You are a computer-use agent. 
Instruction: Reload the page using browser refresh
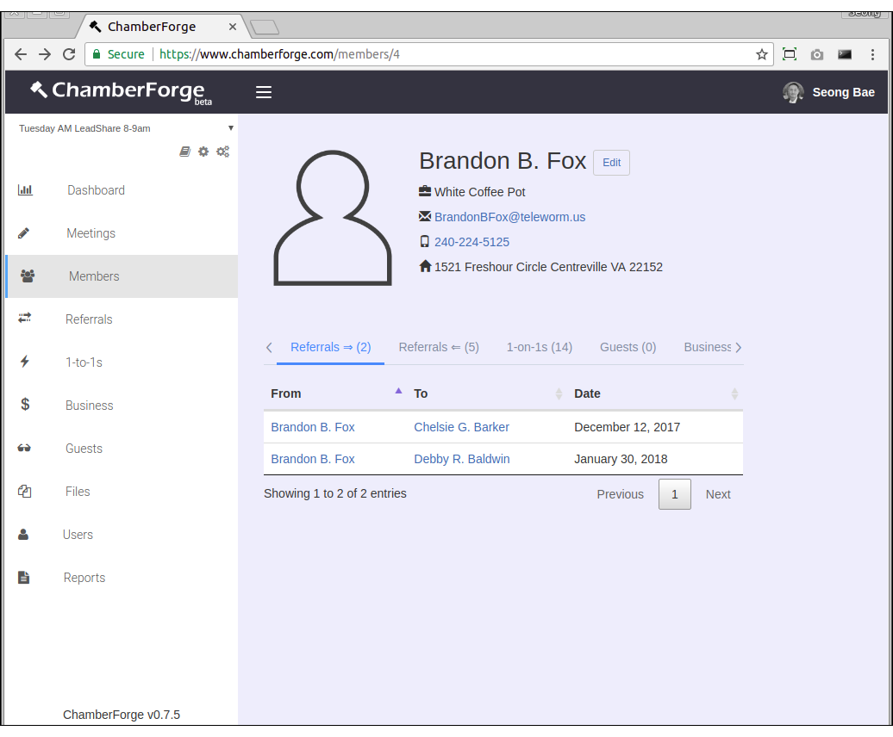click(x=69, y=54)
